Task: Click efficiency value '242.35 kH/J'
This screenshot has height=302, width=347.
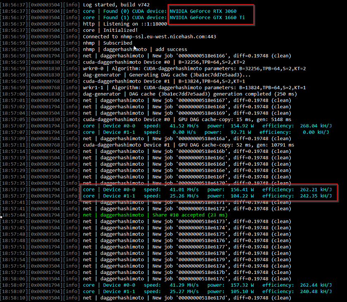Action: click(316, 196)
